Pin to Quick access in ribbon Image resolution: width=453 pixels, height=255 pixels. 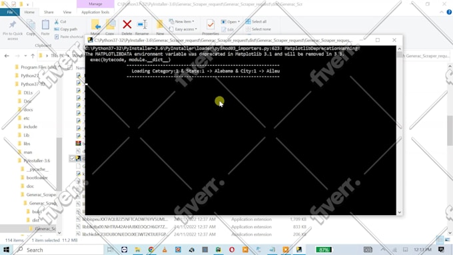[x=13, y=30]
